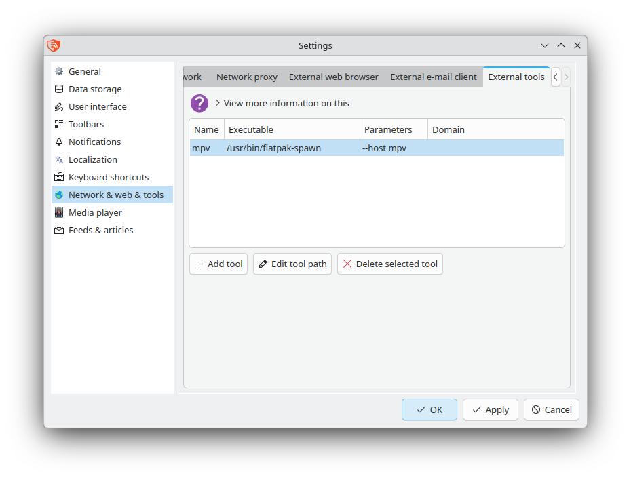The image size is (631, 480).
Task: Click the RSS Guard app logo in title bar
Action: click(x=54, y=45)
